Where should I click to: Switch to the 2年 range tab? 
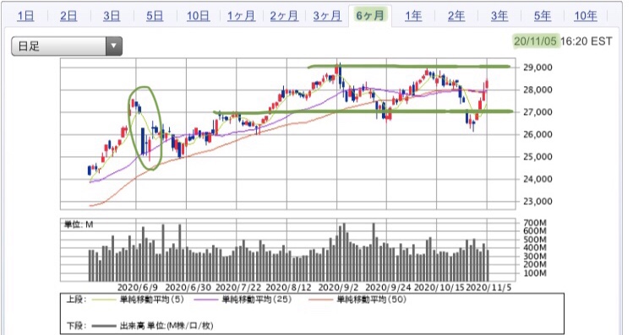tap(456, 16)
